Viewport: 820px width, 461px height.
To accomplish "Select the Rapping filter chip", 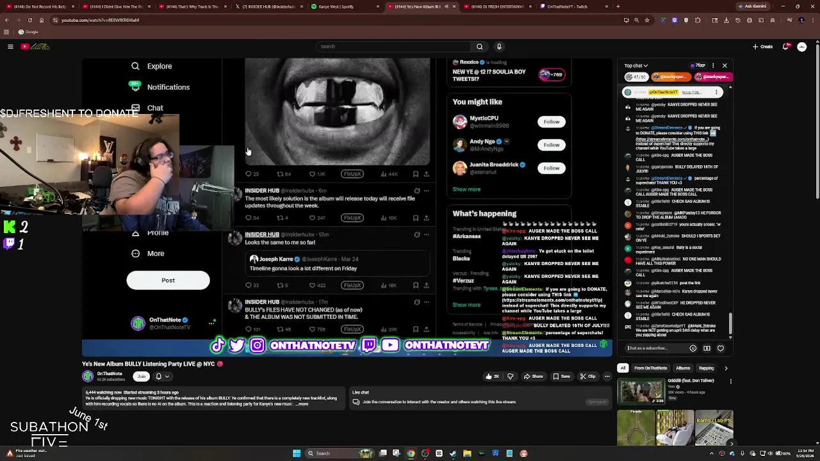I will 706,368.
